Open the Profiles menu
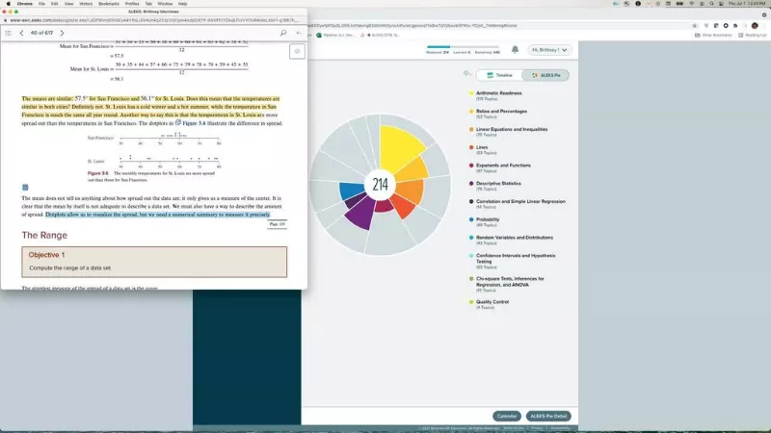 (x=132, y=4)
